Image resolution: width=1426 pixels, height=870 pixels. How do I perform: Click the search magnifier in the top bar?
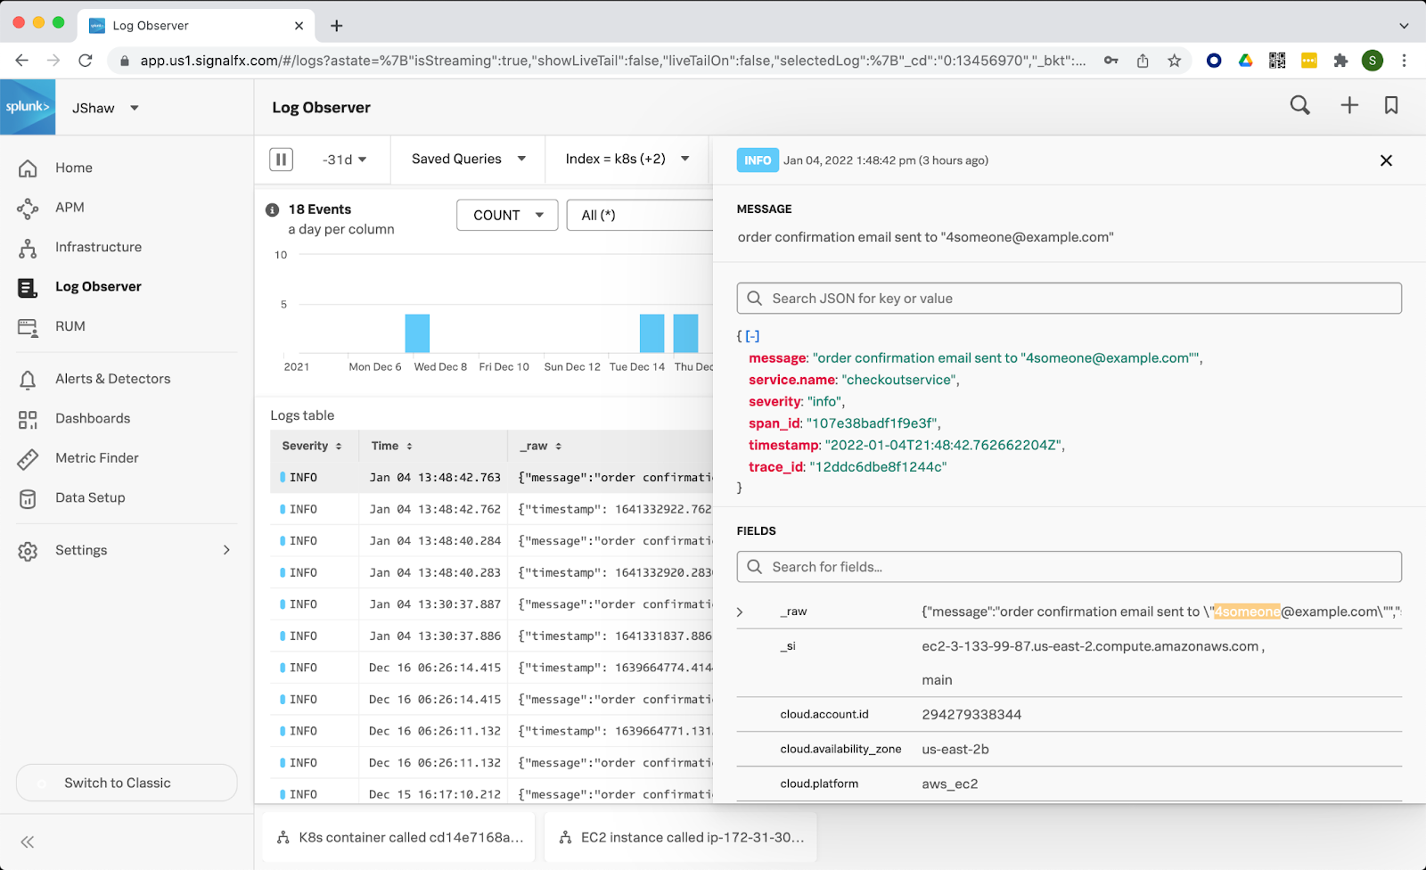point(1299,105)
